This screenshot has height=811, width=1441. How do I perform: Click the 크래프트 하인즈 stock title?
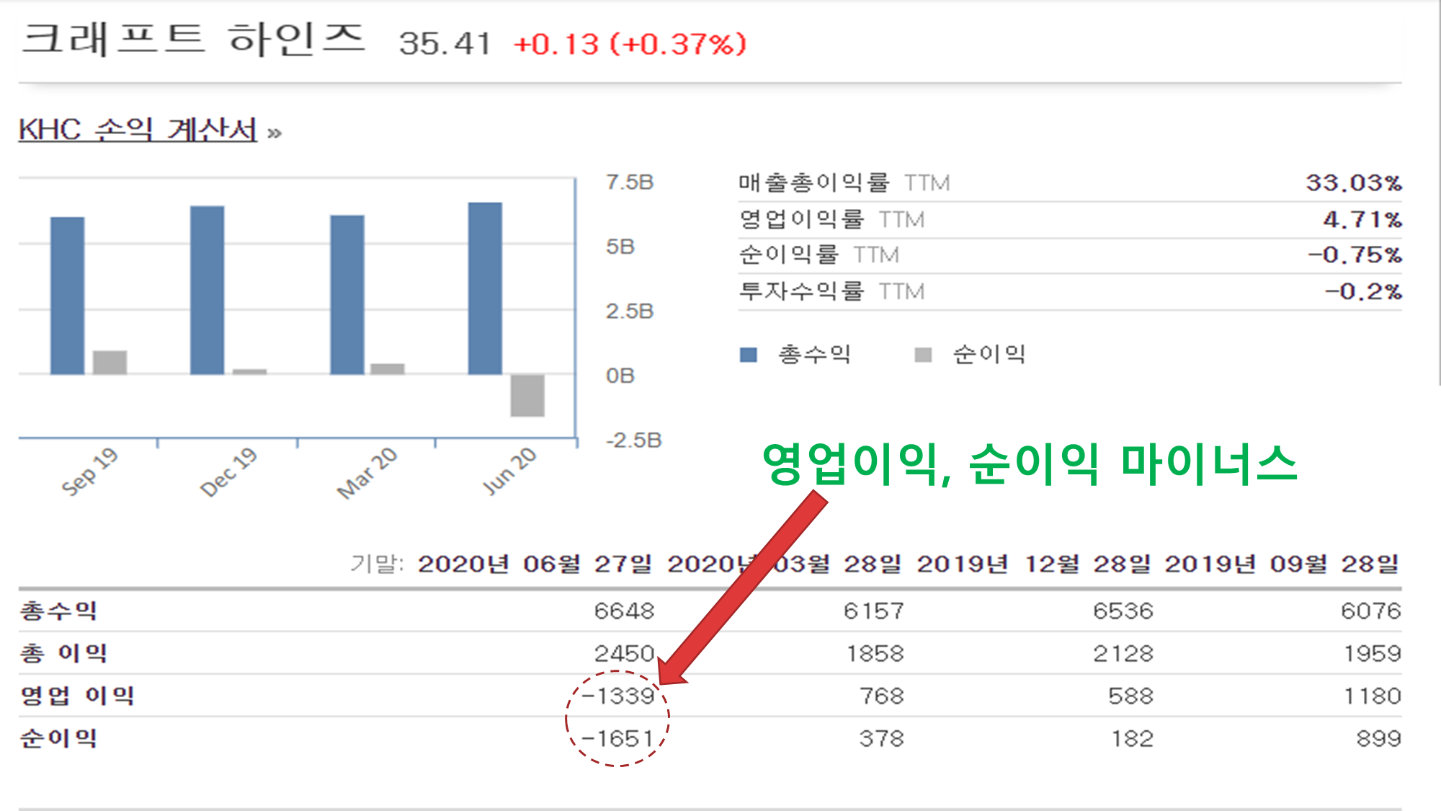193,40
